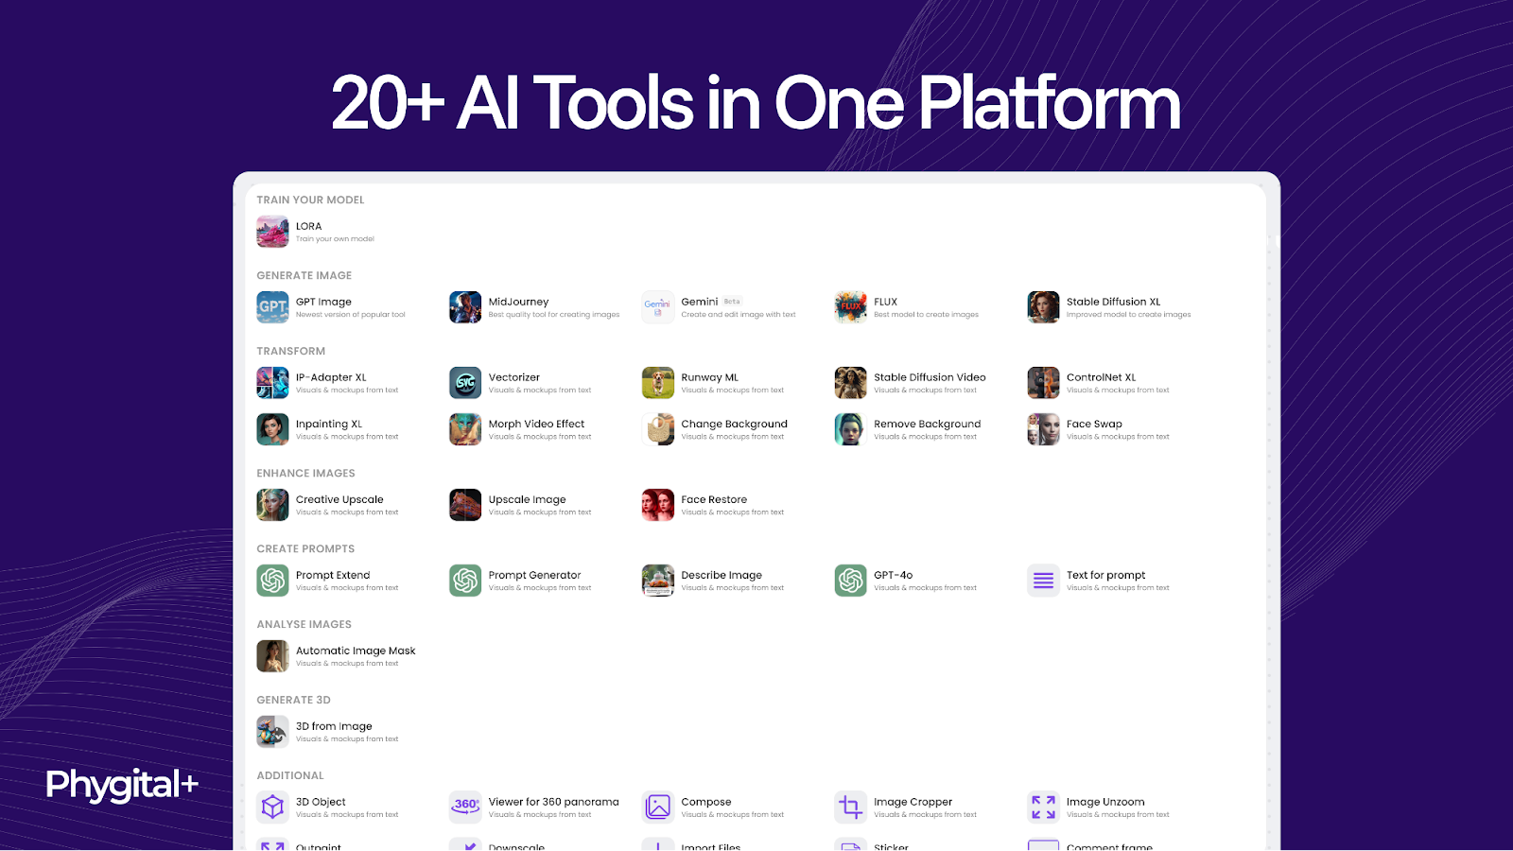The image size is (1513, 851).
Task: Open the Vectorizer SVG icon
Action: [x=465, y=383]
